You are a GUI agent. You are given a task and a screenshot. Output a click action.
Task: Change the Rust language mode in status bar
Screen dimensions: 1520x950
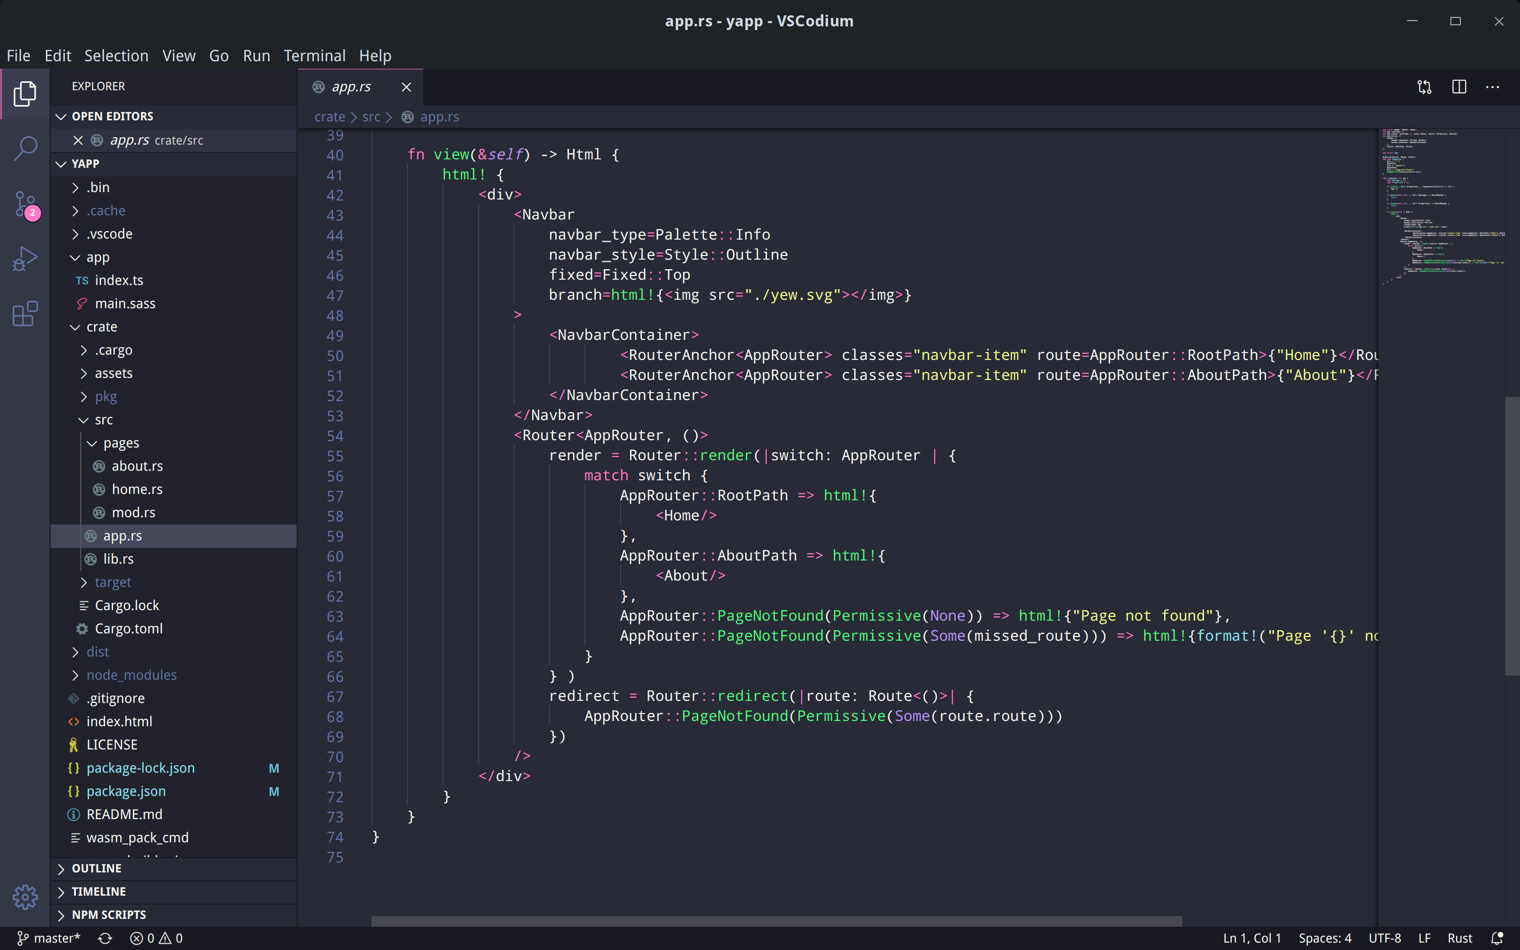click(1459, 938)
